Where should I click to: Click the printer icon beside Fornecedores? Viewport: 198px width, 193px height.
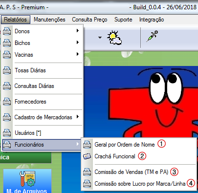[7, 102]
